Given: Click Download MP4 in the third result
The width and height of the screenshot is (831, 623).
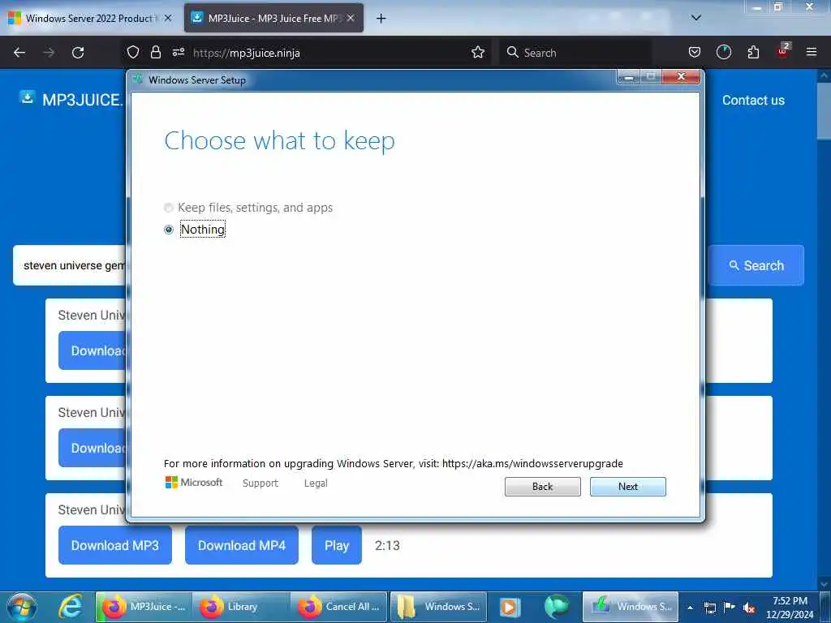Looking at the screenshot, I should tap(242, 545).
